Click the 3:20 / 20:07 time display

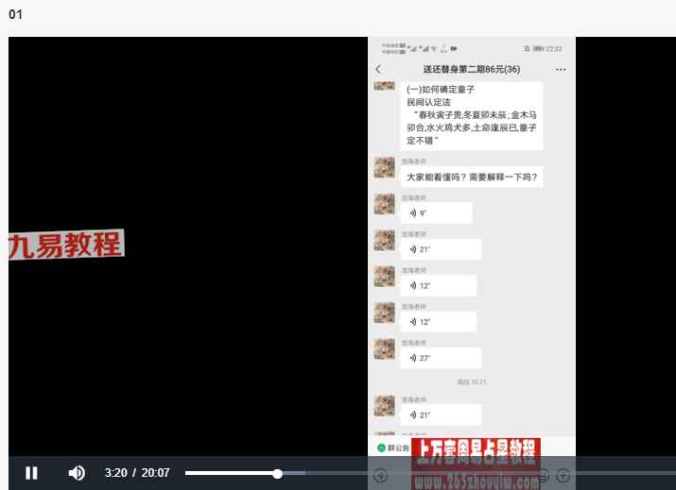coord(137,473)
